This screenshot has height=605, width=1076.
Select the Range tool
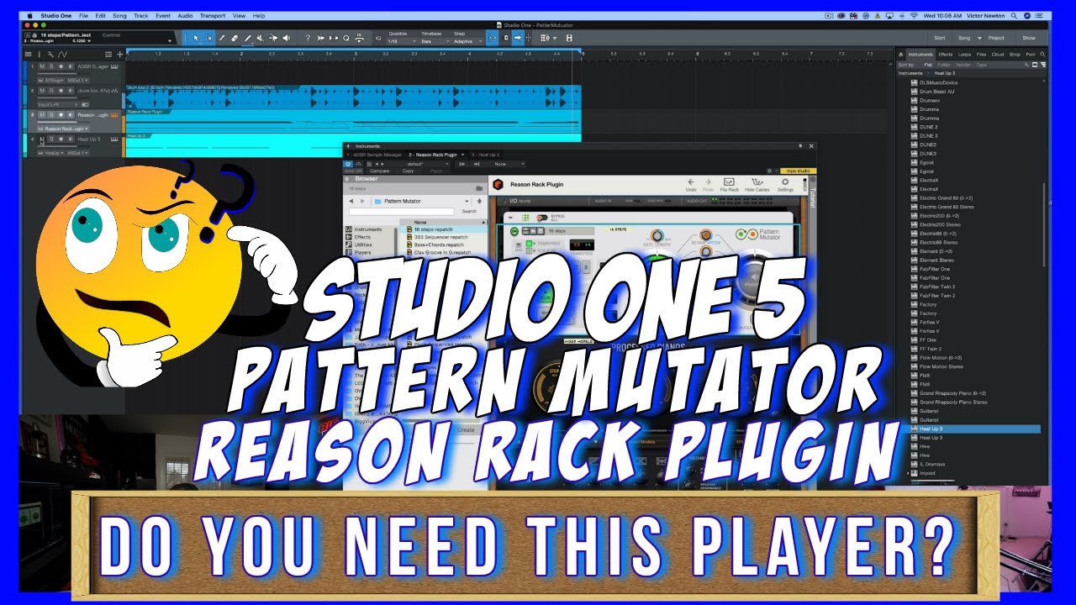[x=209, y=38]
